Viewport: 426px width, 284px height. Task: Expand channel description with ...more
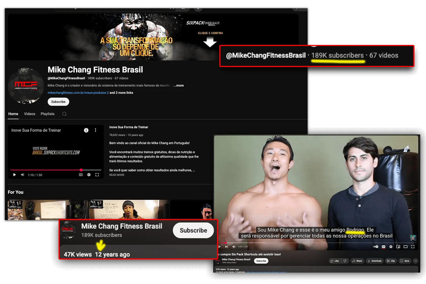(179, 85)
